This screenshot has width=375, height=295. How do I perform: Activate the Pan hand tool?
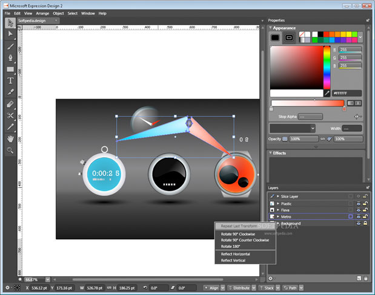[10, 138]
